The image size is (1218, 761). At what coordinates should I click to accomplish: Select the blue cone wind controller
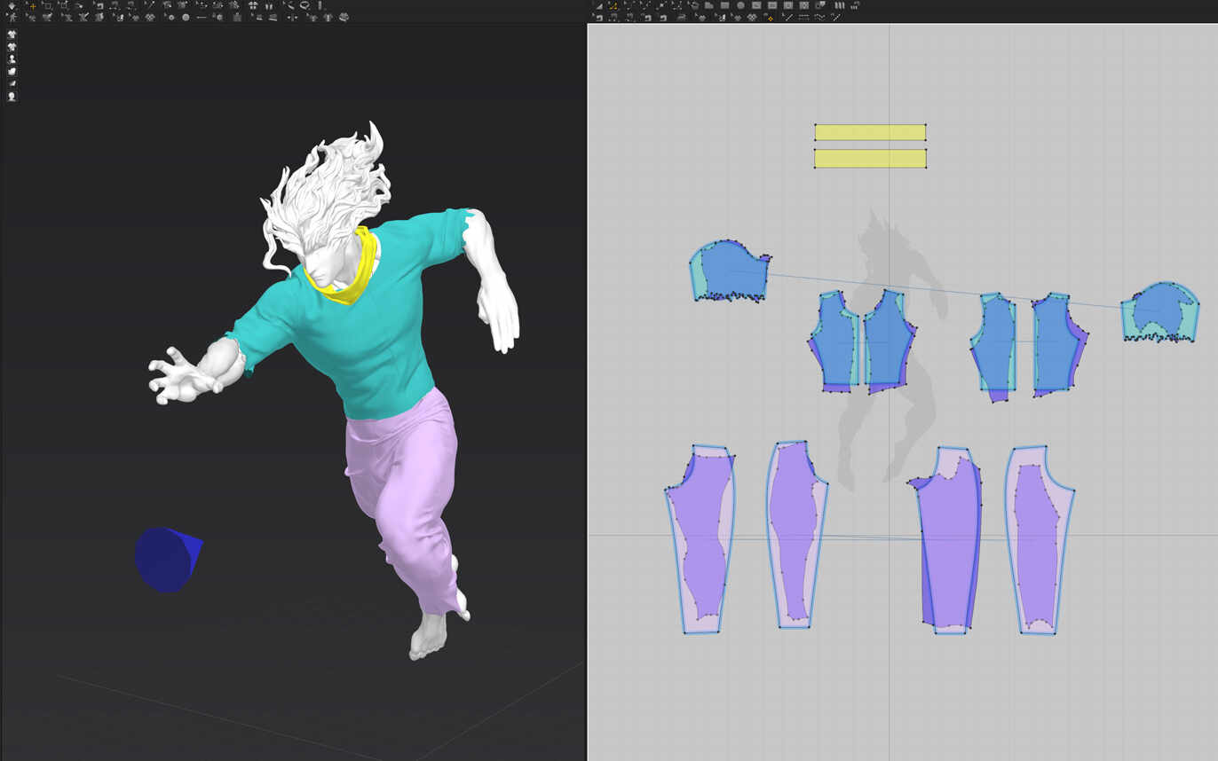[x=167, y=559]
